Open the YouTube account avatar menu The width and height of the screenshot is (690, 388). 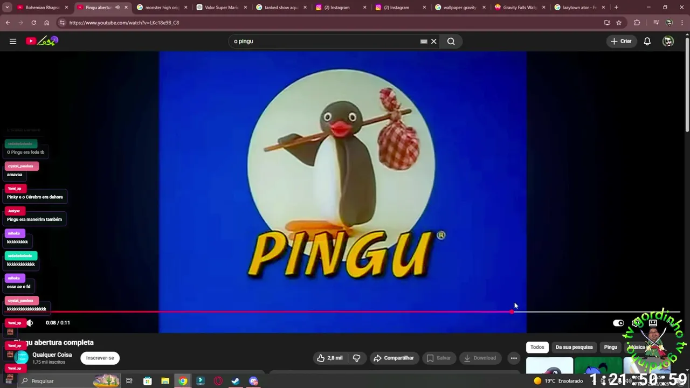coord(668,41)
